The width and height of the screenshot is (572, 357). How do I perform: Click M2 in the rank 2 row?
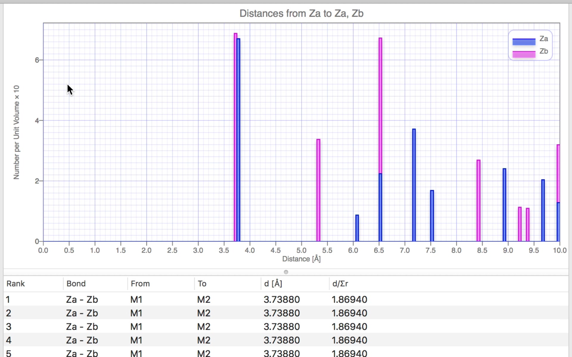pyautogui.click(x=204, y=313)
